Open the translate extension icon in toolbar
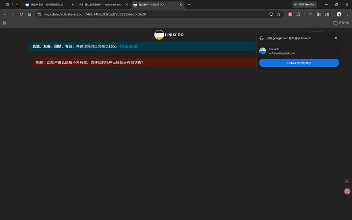 tap(318, 14)
